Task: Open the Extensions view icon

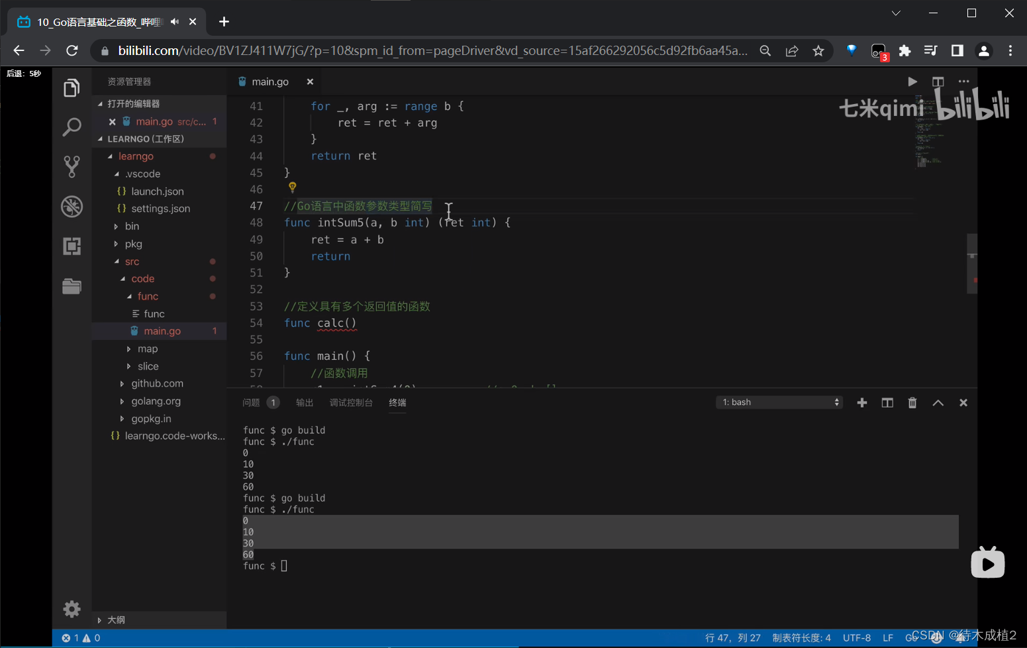Action: point(72,246)
